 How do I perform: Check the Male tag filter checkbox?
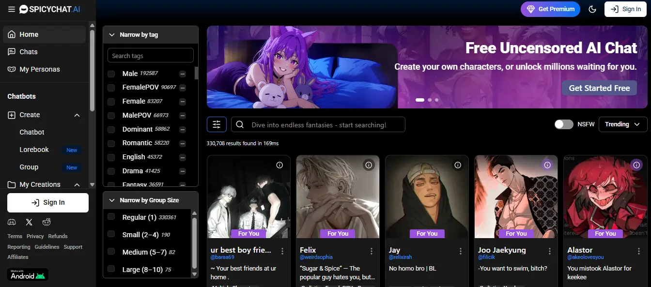point(111,74)
